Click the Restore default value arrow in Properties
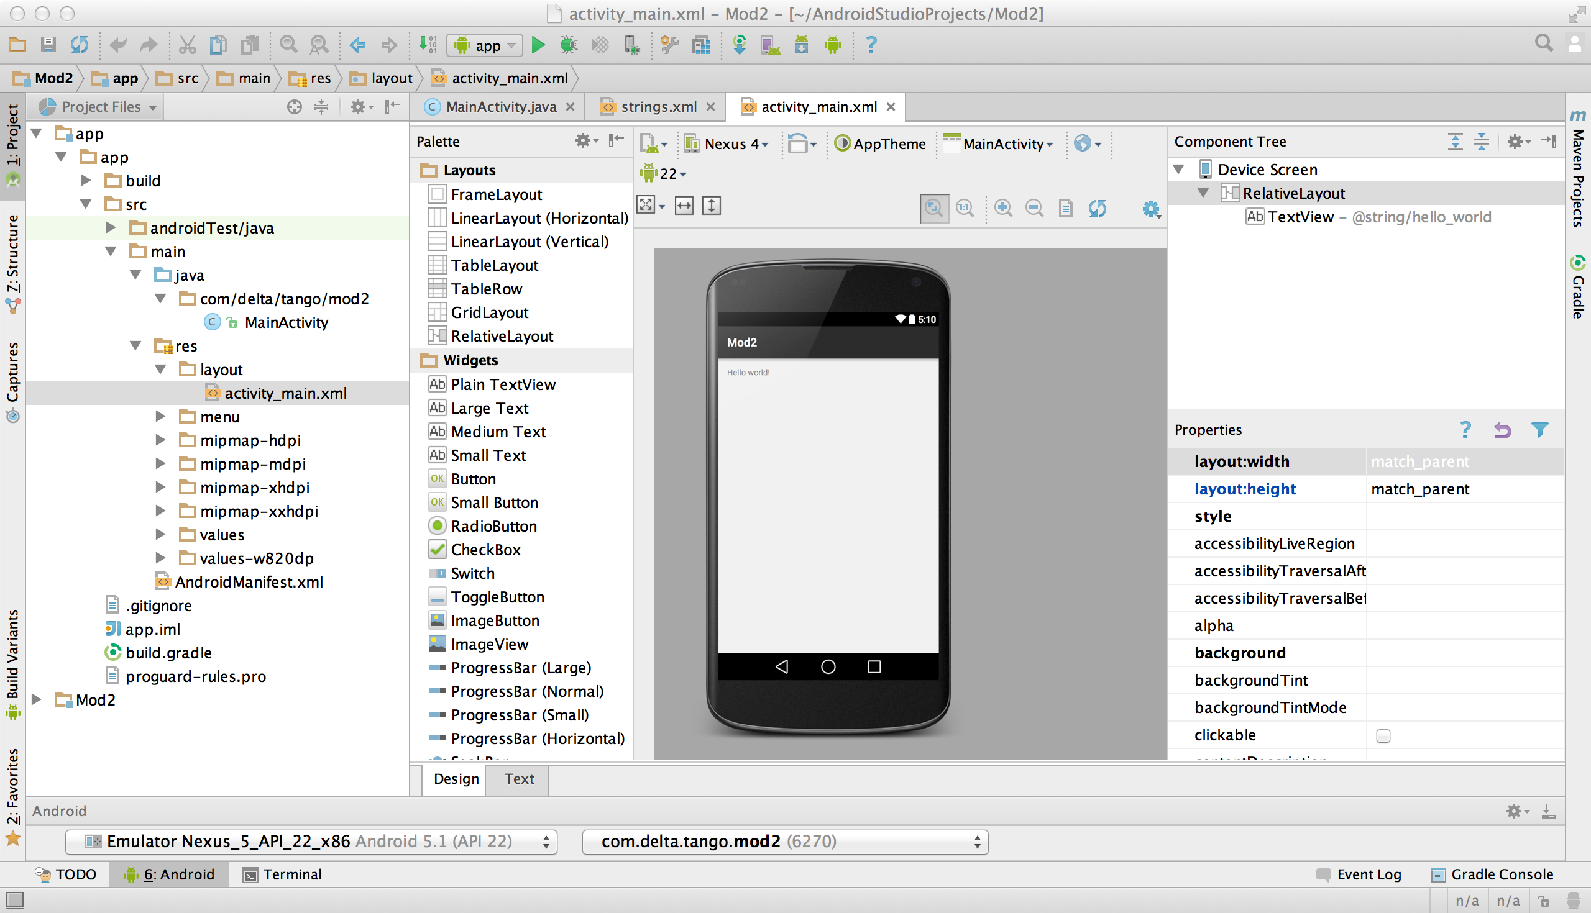Viewport: 1591px width, 913px height. click(x=1503, y=430)
